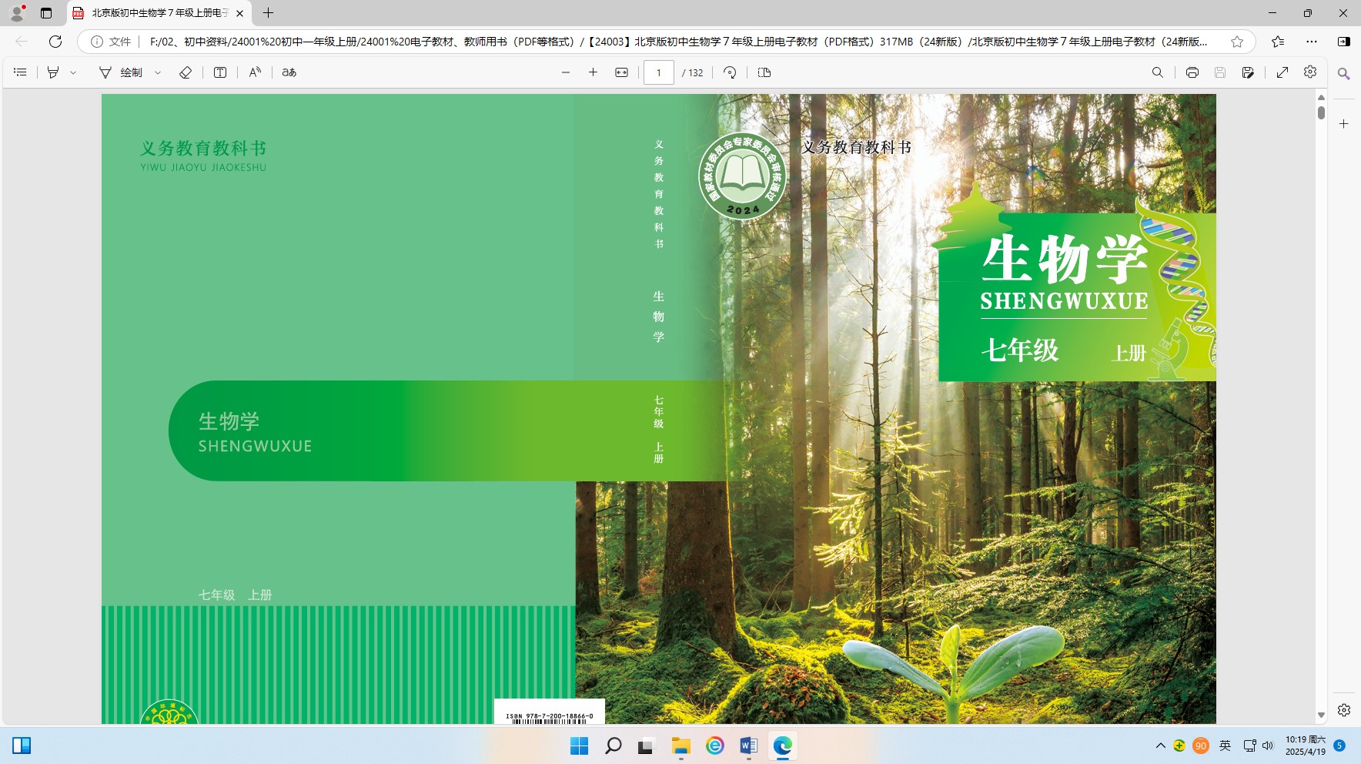Screen dimensions: 1361x764
Task: Open the PDF table of contents panel
Action: click(x=21, y=72)
